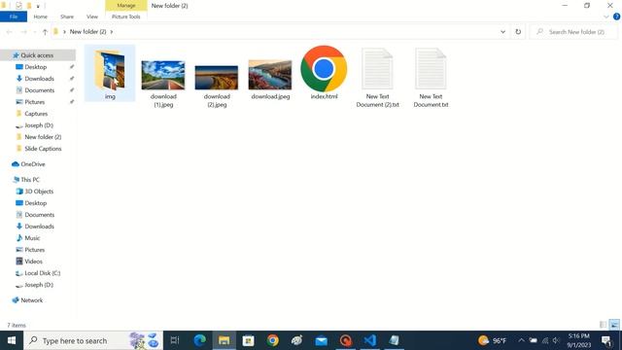The width and height of the screenshot is (622, 350).
Task: Select New Text Document.txt file
Action: tap(431, 78)
